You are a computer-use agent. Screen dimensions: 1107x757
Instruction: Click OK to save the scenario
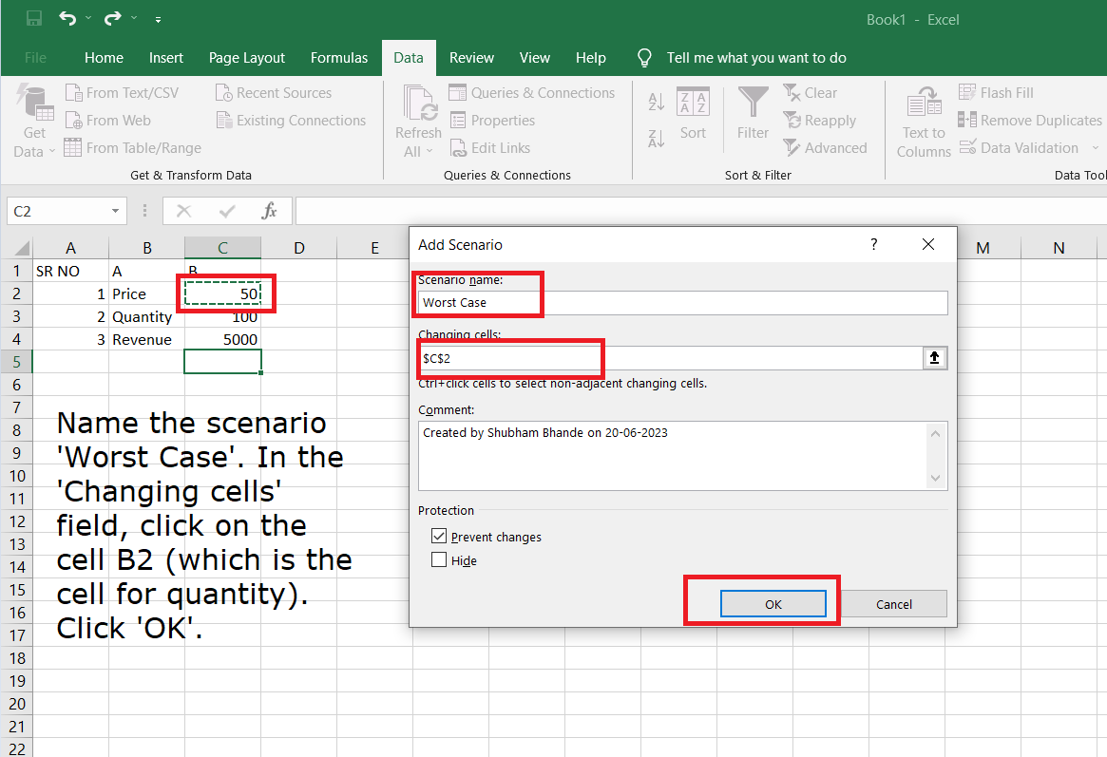(x=773, y=603)
